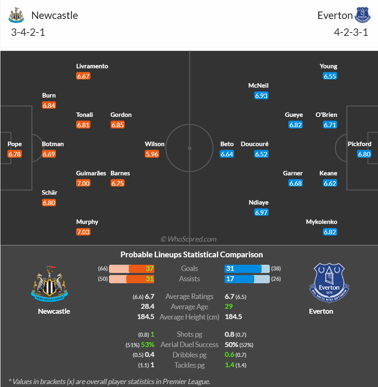
Task: Select Murphy's 7.03 rating badge
Action: [83, 232]
